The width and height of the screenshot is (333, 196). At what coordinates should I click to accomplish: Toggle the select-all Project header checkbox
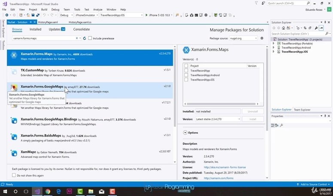186,66
